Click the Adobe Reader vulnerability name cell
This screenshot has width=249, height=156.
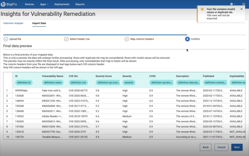click(52, 116)
